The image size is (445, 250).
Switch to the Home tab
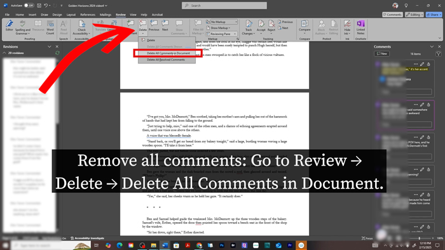(x=20, y=15)
